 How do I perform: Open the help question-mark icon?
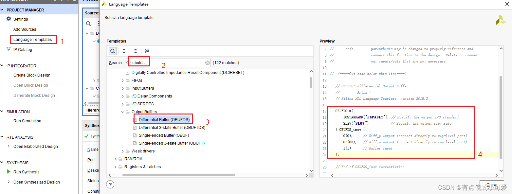tap(110, 184)
